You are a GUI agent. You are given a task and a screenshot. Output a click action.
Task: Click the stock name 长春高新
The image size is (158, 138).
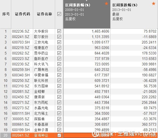click(41, 124)
